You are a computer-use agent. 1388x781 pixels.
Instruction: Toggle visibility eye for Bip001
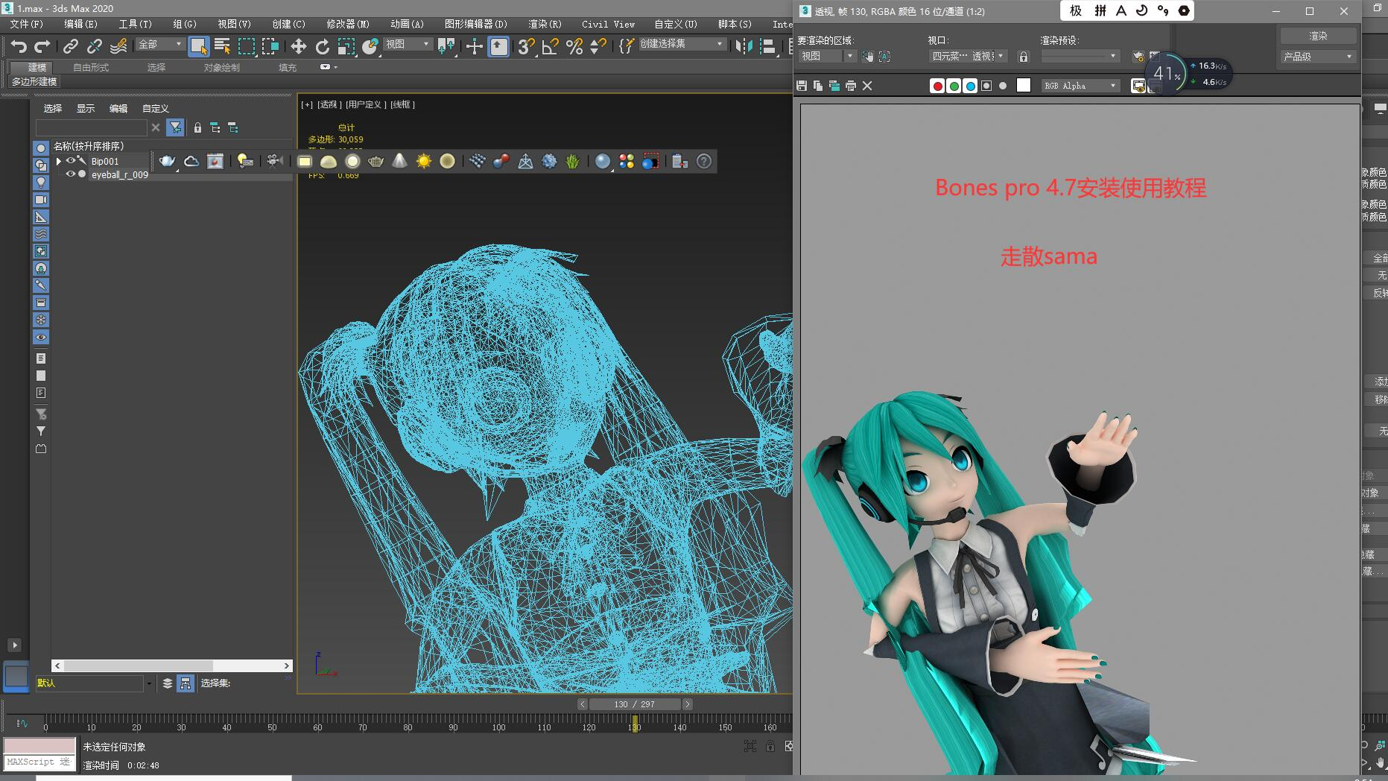71,160
